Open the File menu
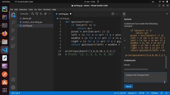The width and height of the screenshot is (170, 95). pyautogui.click(x=11, y=9)
